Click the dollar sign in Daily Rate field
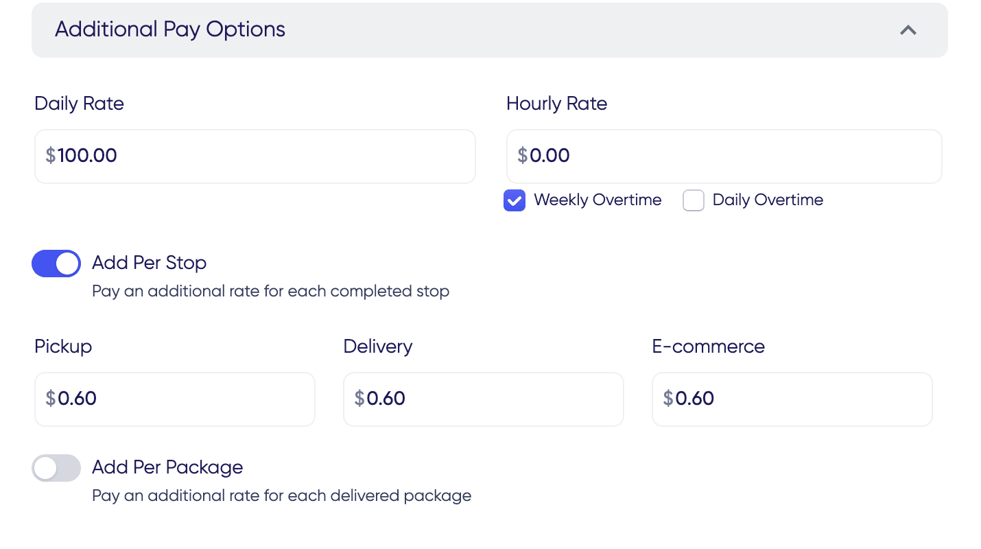 pos(49,156)
